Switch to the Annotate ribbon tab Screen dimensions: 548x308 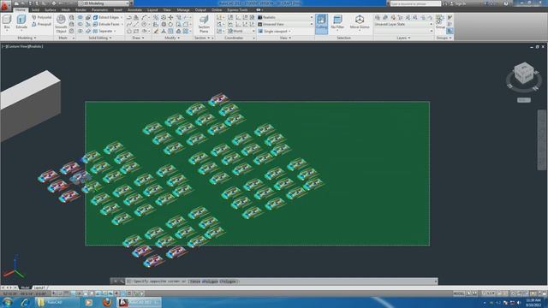[x=134, y=9]
